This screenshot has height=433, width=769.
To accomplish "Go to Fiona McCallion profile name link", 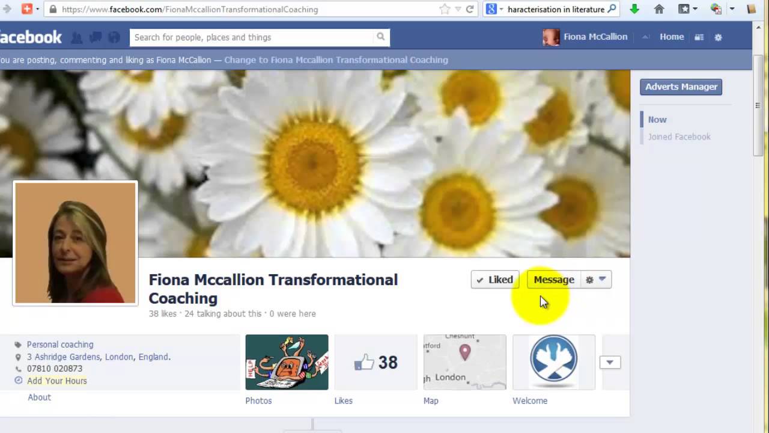I will tap(595, 37).
